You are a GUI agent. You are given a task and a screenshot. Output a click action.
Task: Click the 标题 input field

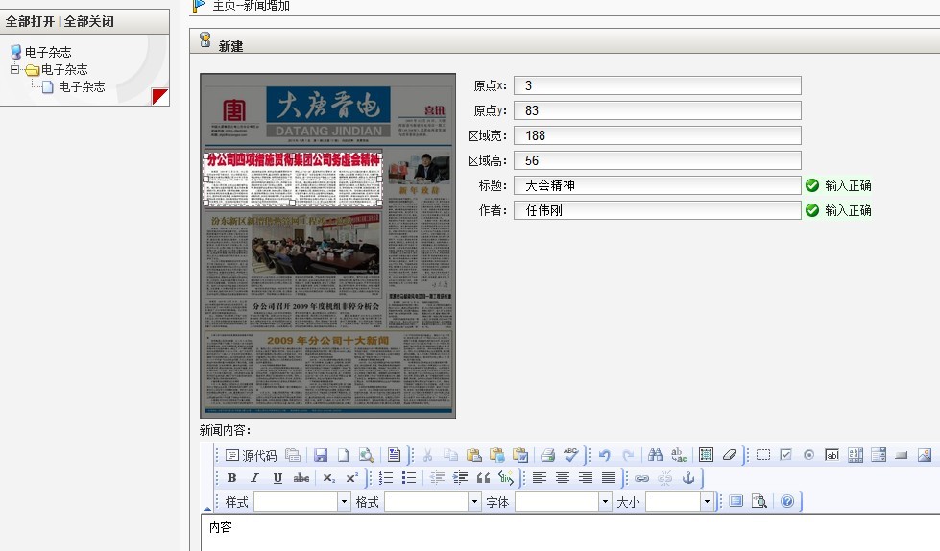(x=657, y=185)
